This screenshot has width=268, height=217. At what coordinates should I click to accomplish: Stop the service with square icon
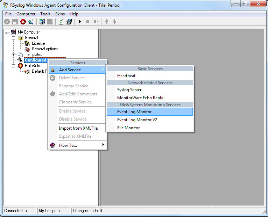coord(88,22)
